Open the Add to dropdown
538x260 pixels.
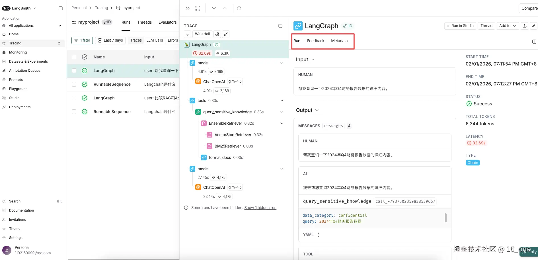[x=508, y=26]
